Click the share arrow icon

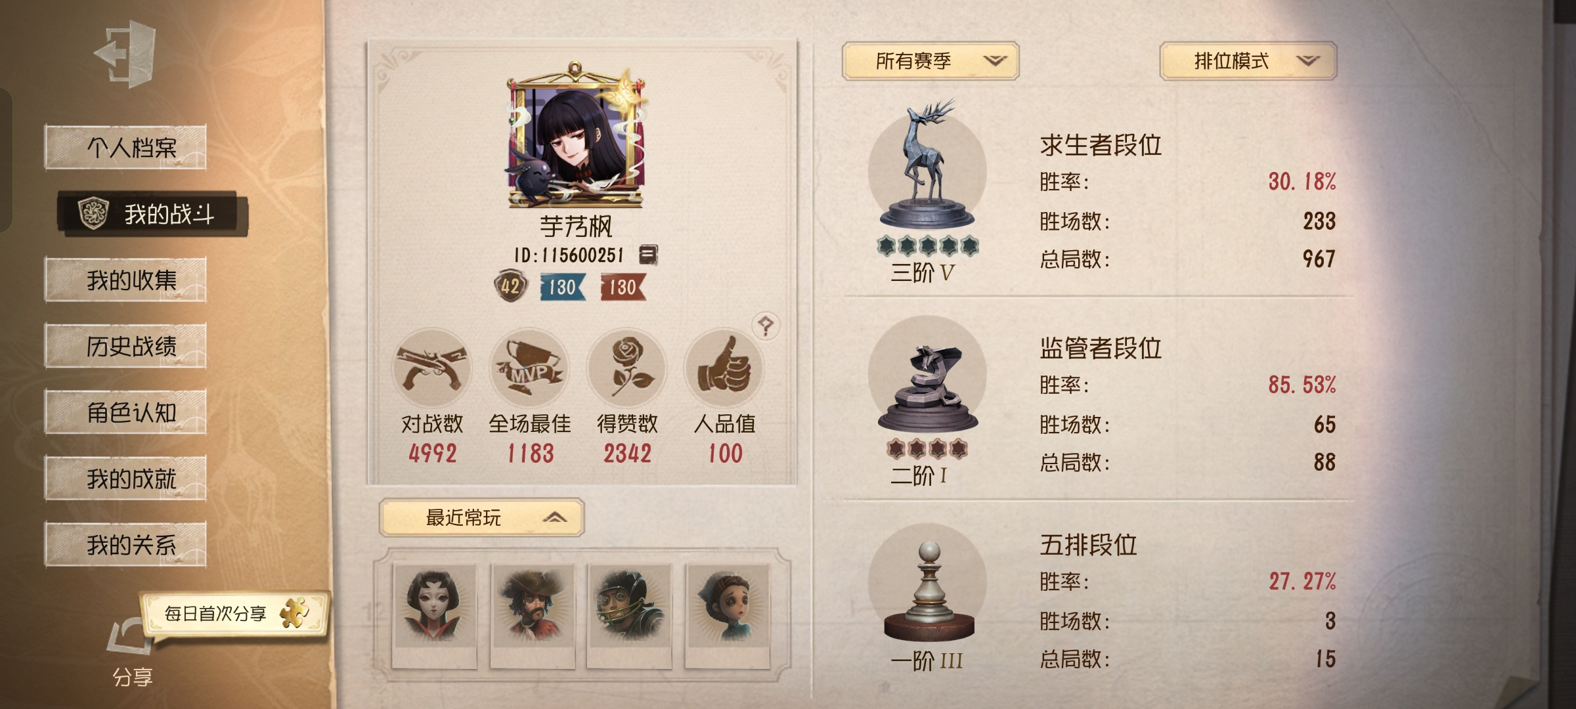[131, 637]
